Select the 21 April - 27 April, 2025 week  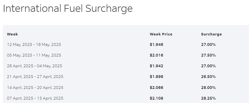click(35, 77)
